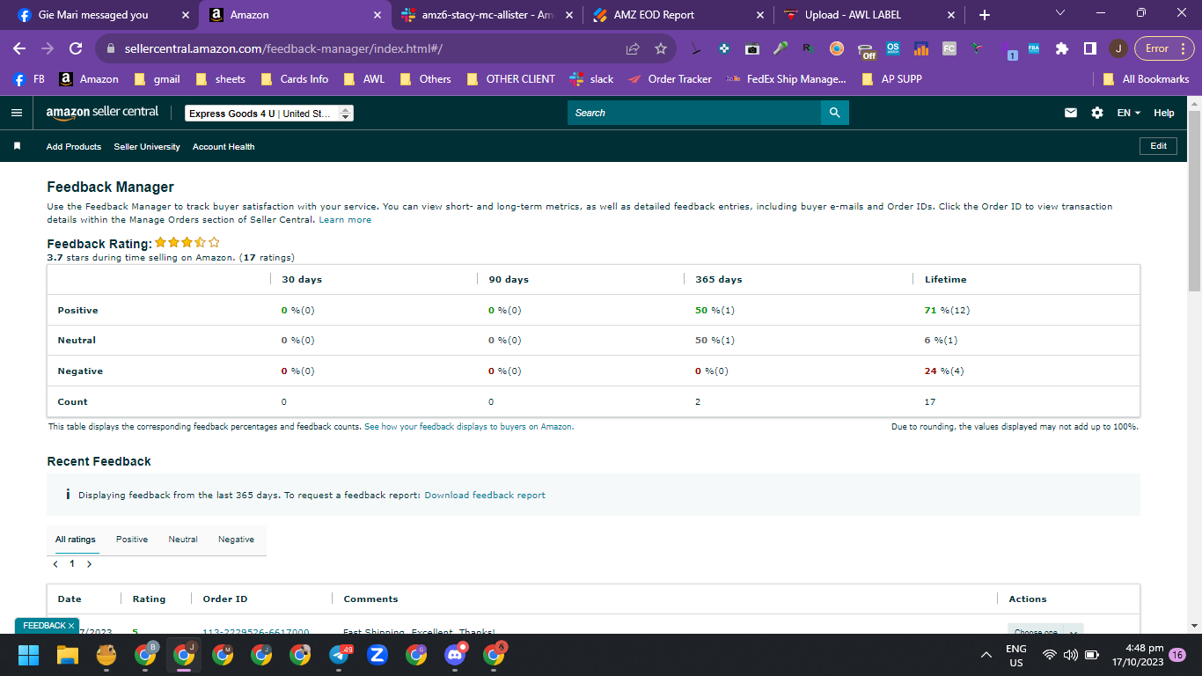Open the Chrome extensions puzzle icon
1202x676 pixels.
click(x=1061, y=48)
